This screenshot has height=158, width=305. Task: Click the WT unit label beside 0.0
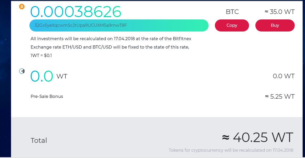(62, 76)
